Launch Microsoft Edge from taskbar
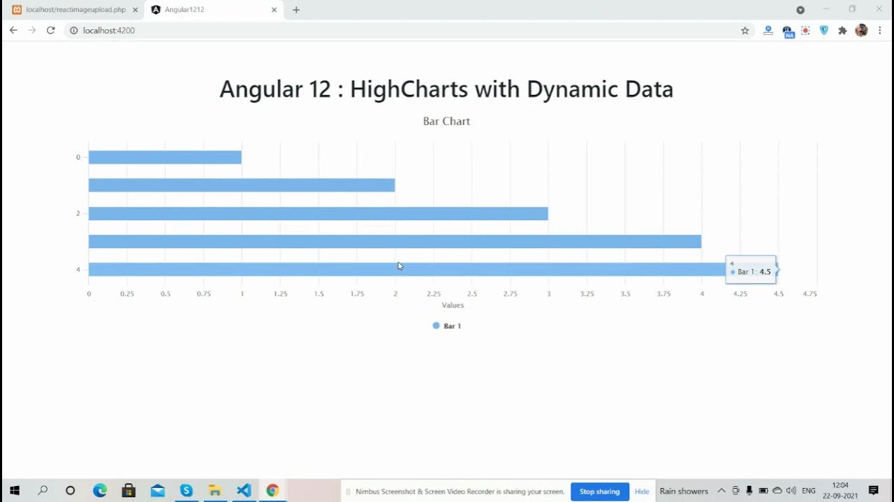 (100, 491)
